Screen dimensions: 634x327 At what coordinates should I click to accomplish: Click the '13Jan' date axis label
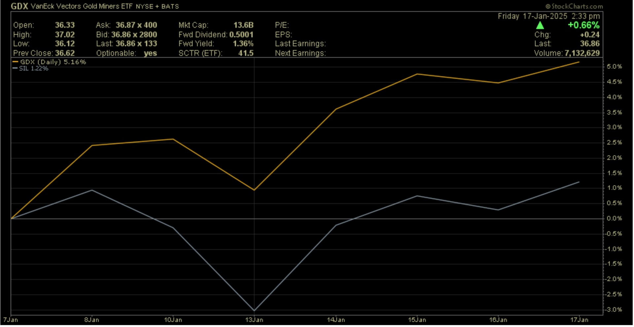point(254,320)
